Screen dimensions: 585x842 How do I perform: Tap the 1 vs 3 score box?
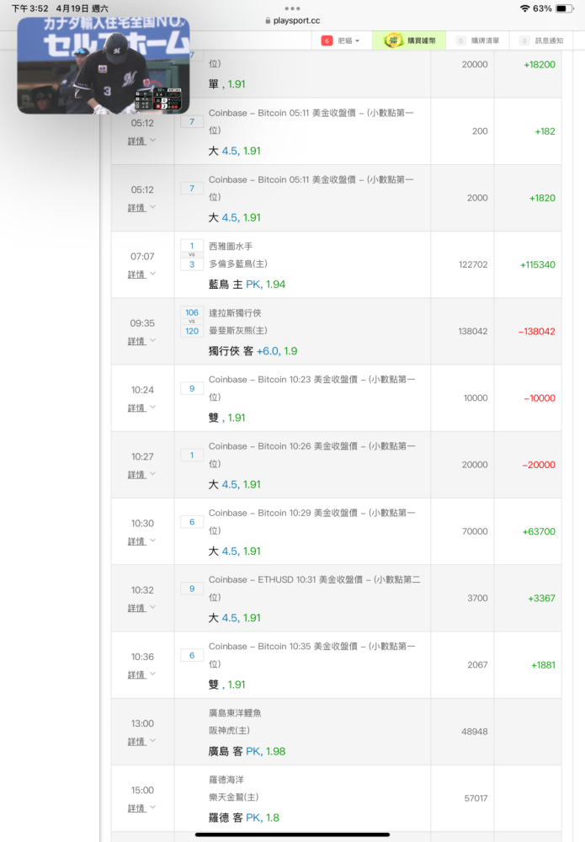pyautogui.click(x=192, y=255)
